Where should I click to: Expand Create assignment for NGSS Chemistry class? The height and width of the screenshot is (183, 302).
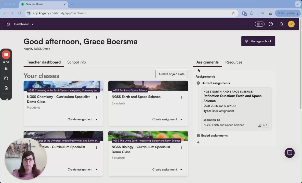(83, 119)
